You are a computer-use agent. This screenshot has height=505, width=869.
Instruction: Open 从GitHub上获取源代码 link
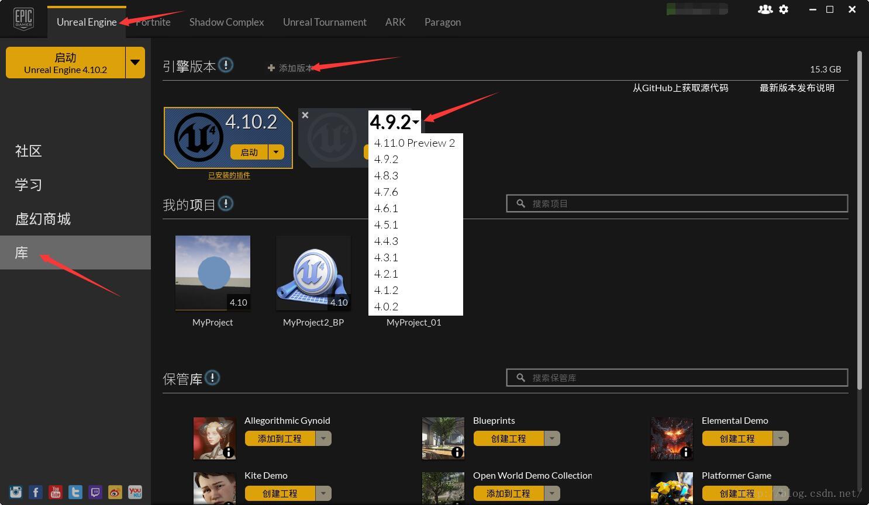click(x=680, y=88)
